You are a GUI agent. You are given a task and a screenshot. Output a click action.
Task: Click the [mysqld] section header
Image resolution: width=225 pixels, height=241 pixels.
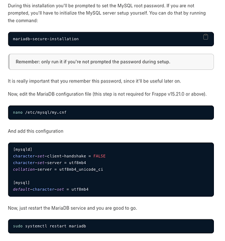[x=23, y=149]
